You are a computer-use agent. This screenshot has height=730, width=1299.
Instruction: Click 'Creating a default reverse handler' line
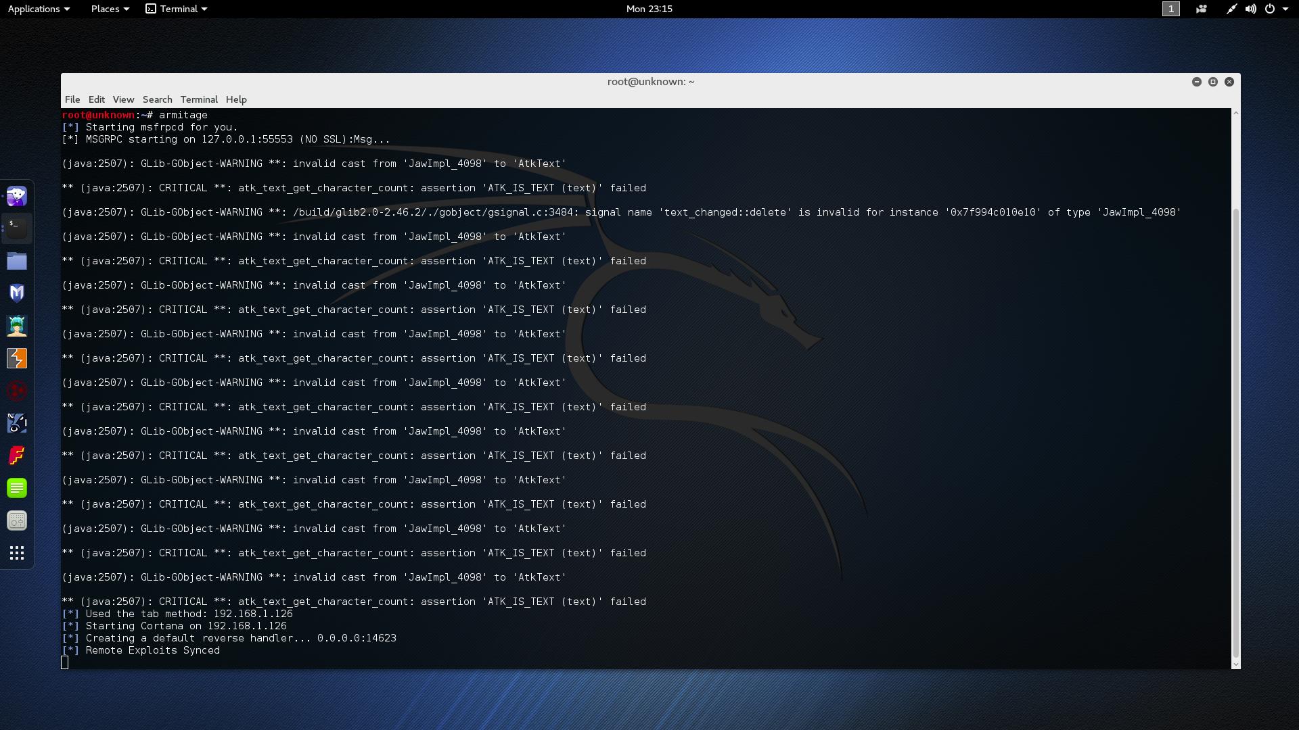click(229, 638)
